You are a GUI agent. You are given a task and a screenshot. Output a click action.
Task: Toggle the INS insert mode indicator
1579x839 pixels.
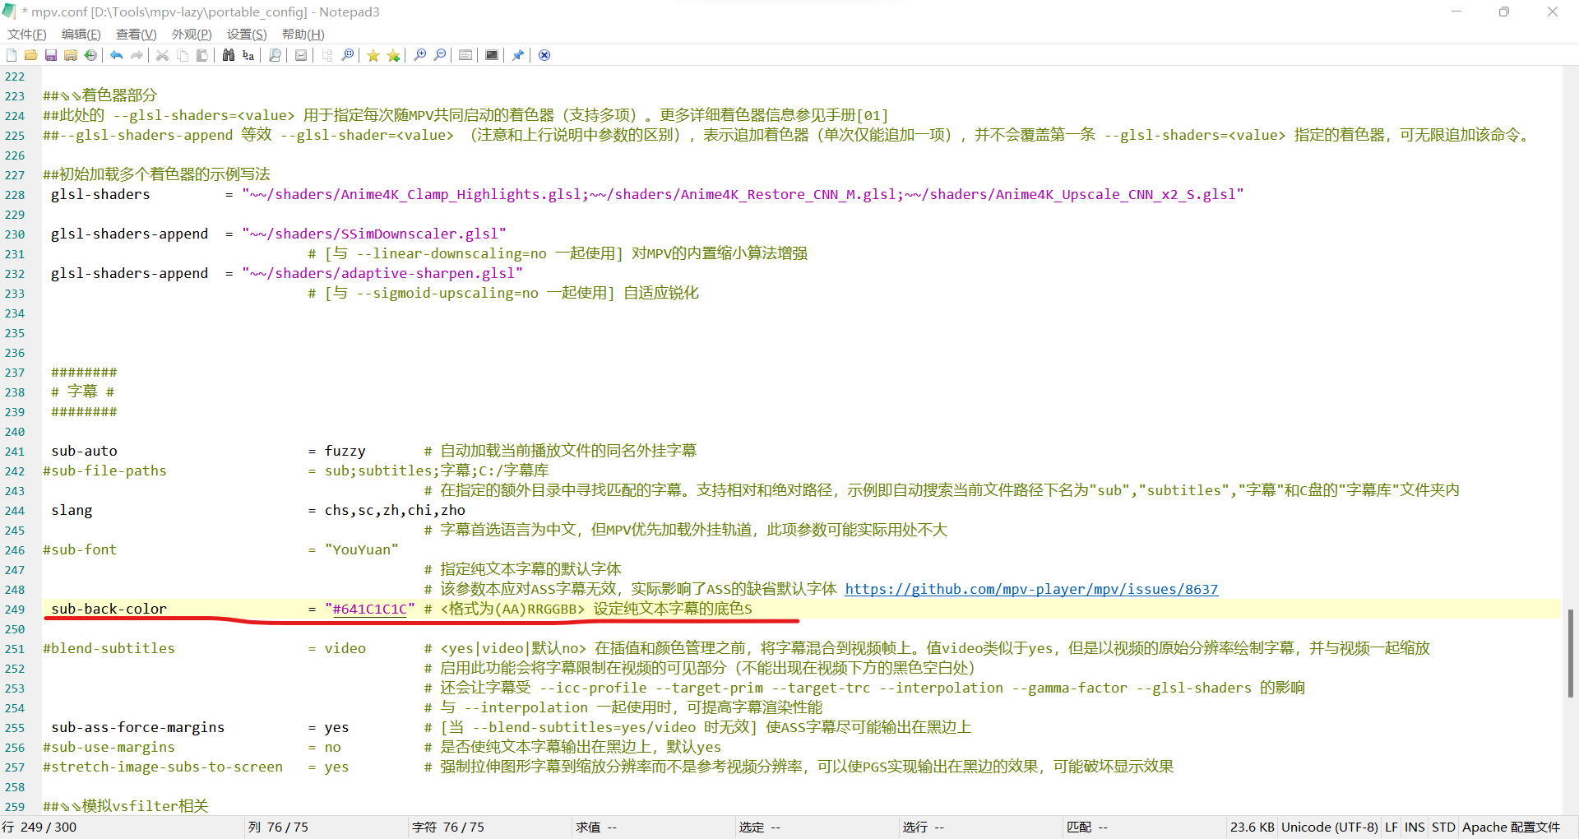pyautogui.click(x=1415, y=827)
